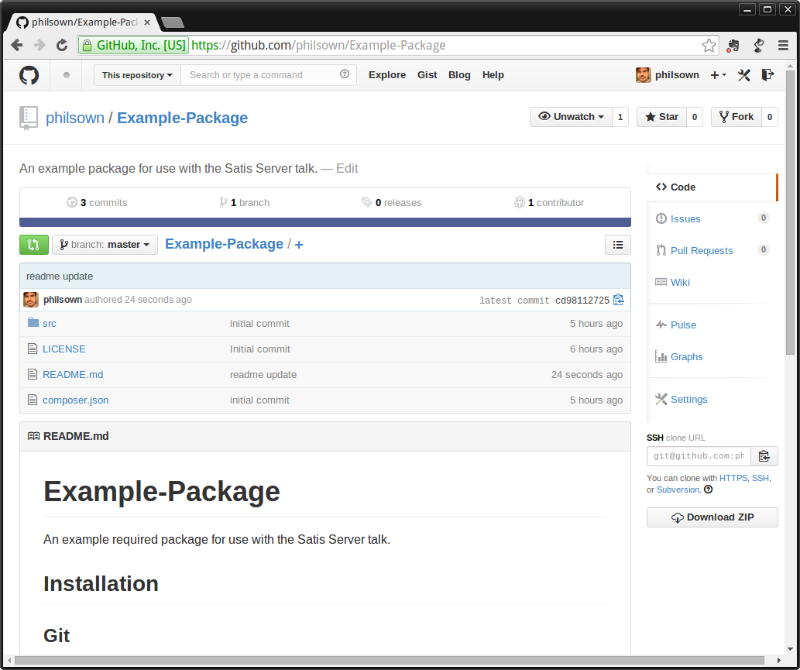Click the vertical page scrollbar thumb
The height and width of the screenshot is (670, 800).
click(x=790, y=211)
